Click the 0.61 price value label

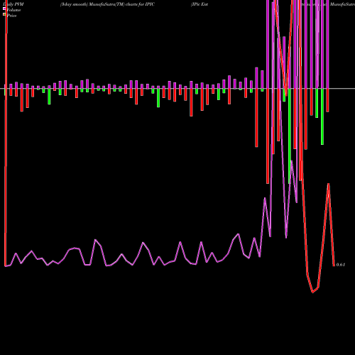pos(341,265)
